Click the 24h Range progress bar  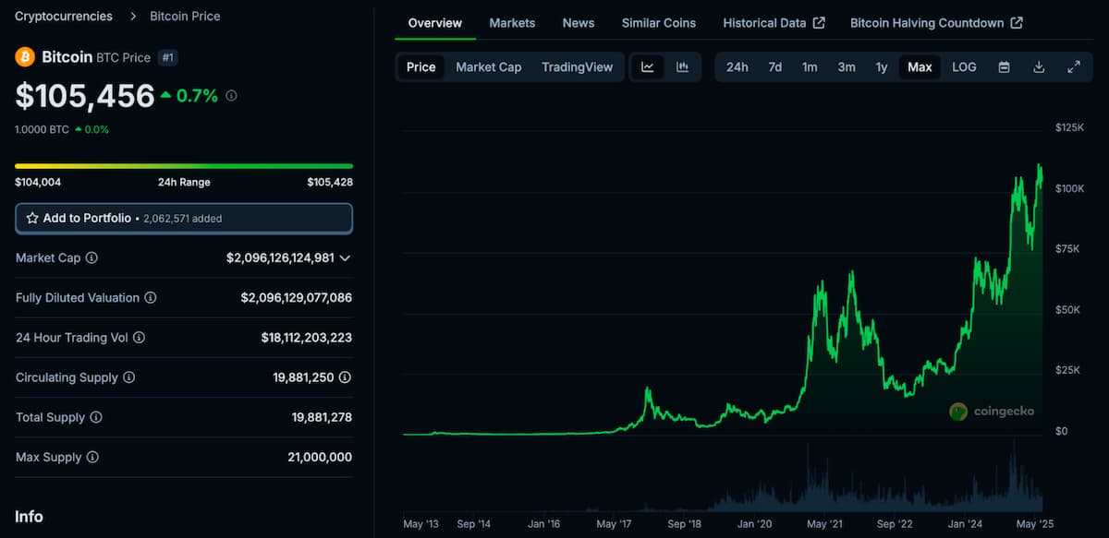(x=184, y=166)
